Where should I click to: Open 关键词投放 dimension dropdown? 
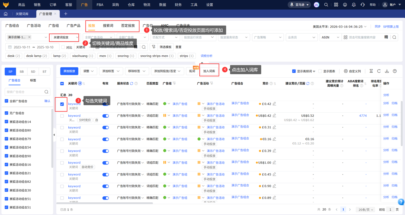tap(65, 37)
